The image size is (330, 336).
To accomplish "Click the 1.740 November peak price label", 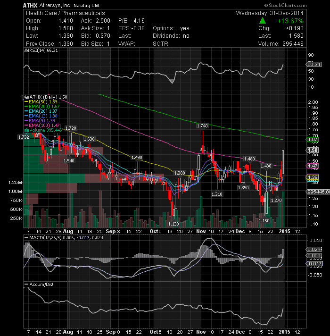I will tap(202, 126).
